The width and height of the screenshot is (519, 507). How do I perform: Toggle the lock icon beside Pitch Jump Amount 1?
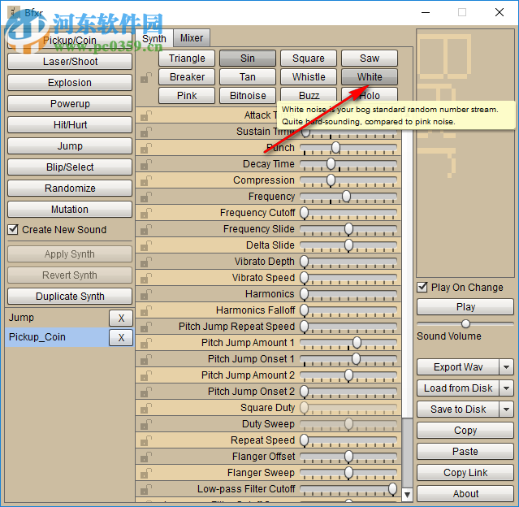(x=146, y=343)
